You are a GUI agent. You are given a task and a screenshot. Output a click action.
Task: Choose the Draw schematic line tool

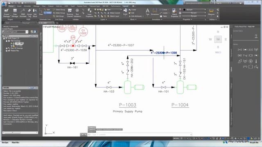41,12
